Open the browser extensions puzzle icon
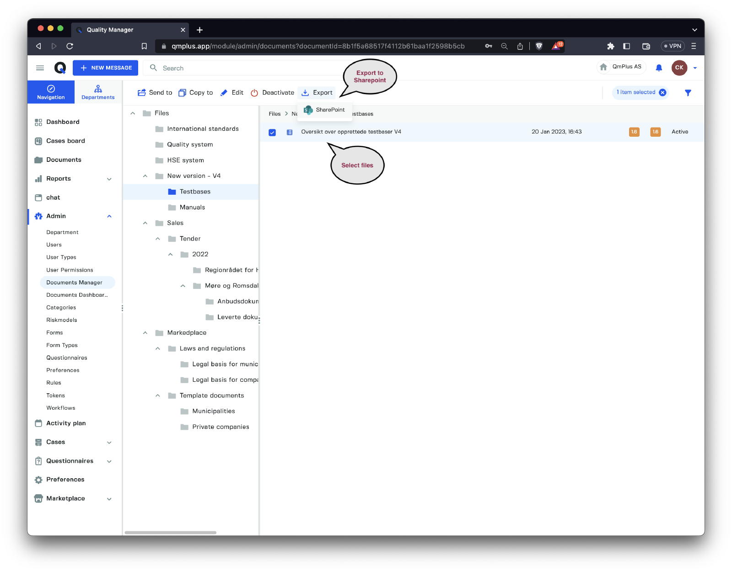 [x=610, y=46]
